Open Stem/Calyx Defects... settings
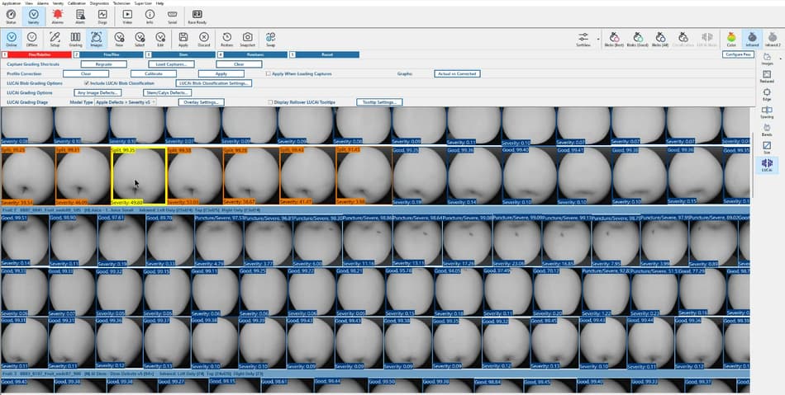The width and height of the screenshot is (785, 395). tap(168, 93)
